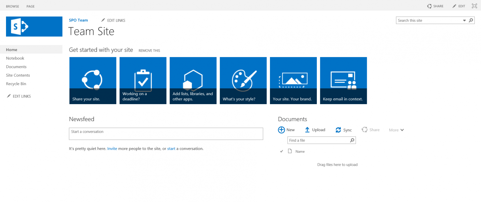Click the Newsfeed web part heading

point(82,119)
